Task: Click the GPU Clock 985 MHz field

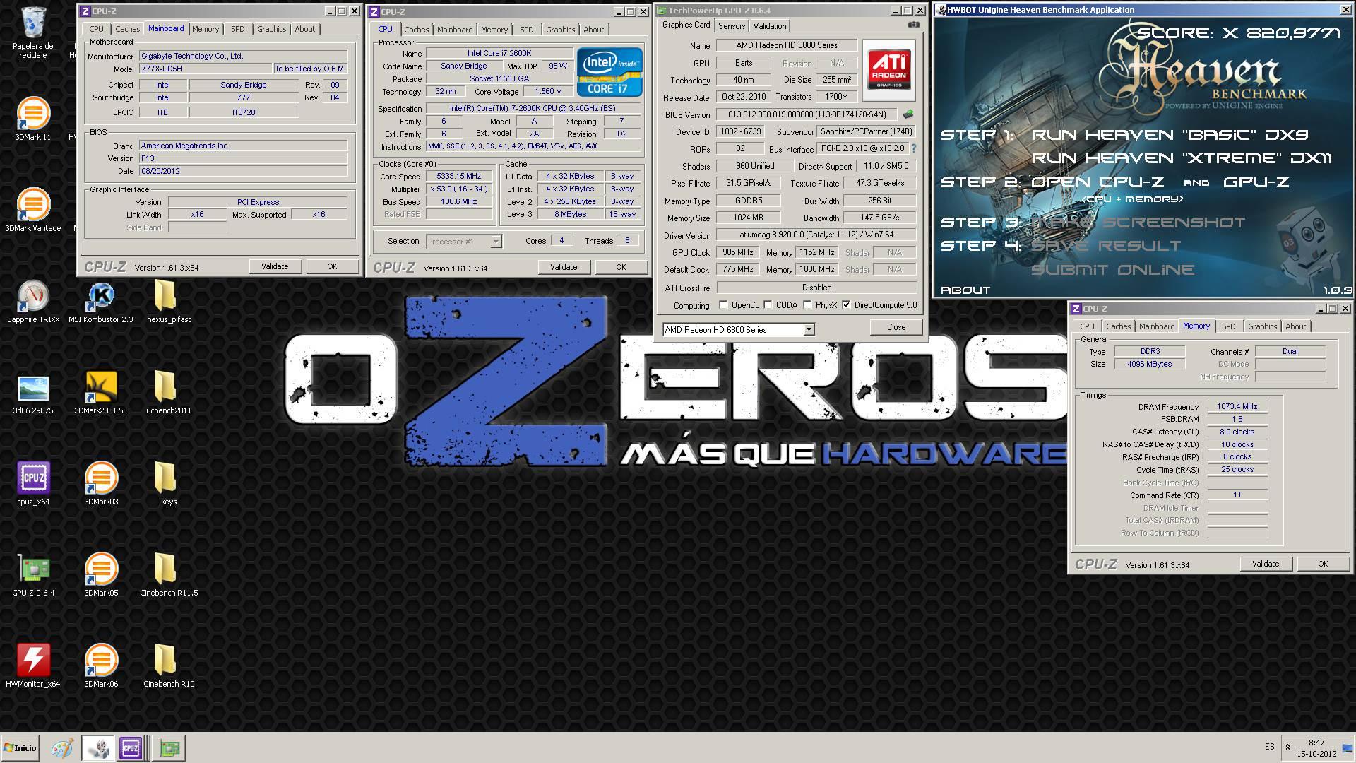Action: (738, 252)
